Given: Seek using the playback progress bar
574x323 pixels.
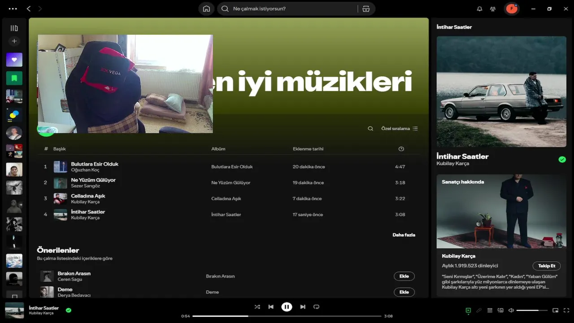Looking at the screenshot, I should pos(287,316).
